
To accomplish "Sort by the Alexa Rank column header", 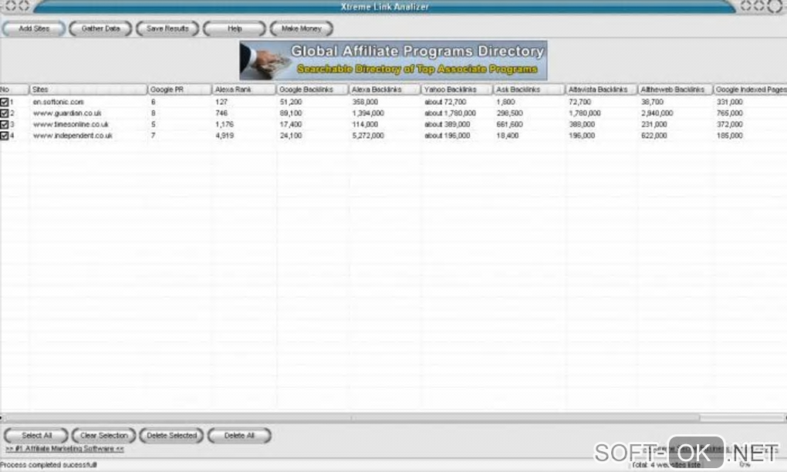I will click(243, 89).
